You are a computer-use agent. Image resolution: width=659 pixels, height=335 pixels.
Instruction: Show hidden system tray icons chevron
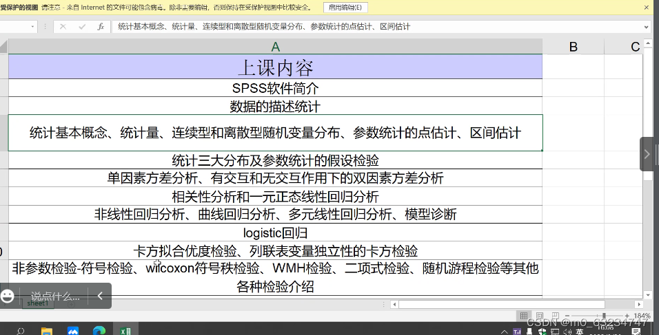click(x=505, y=332)
